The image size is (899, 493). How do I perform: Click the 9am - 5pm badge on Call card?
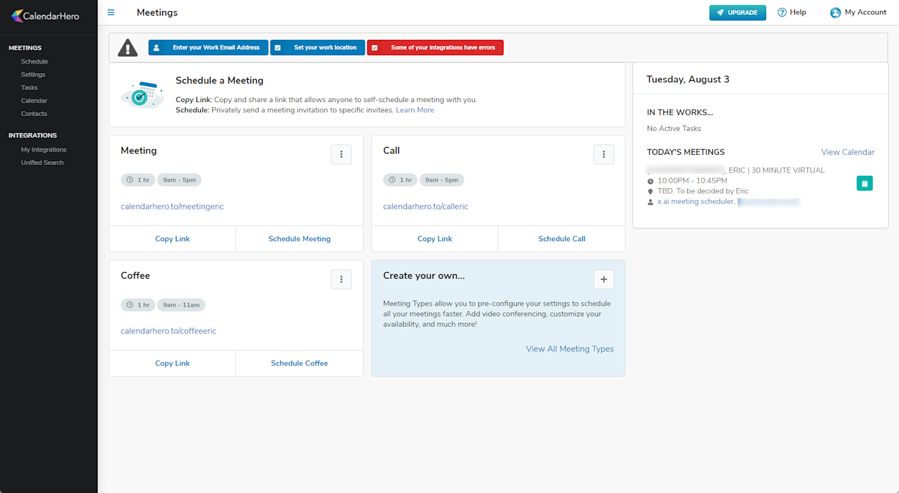click(x=442, y=180)
